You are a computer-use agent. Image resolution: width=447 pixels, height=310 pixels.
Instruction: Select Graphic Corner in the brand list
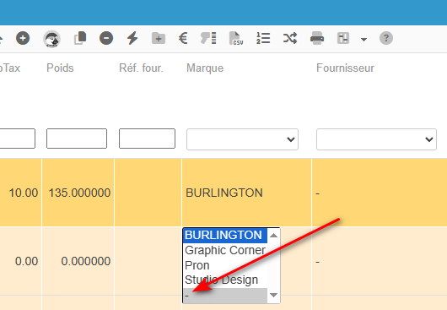click(225, 250)
